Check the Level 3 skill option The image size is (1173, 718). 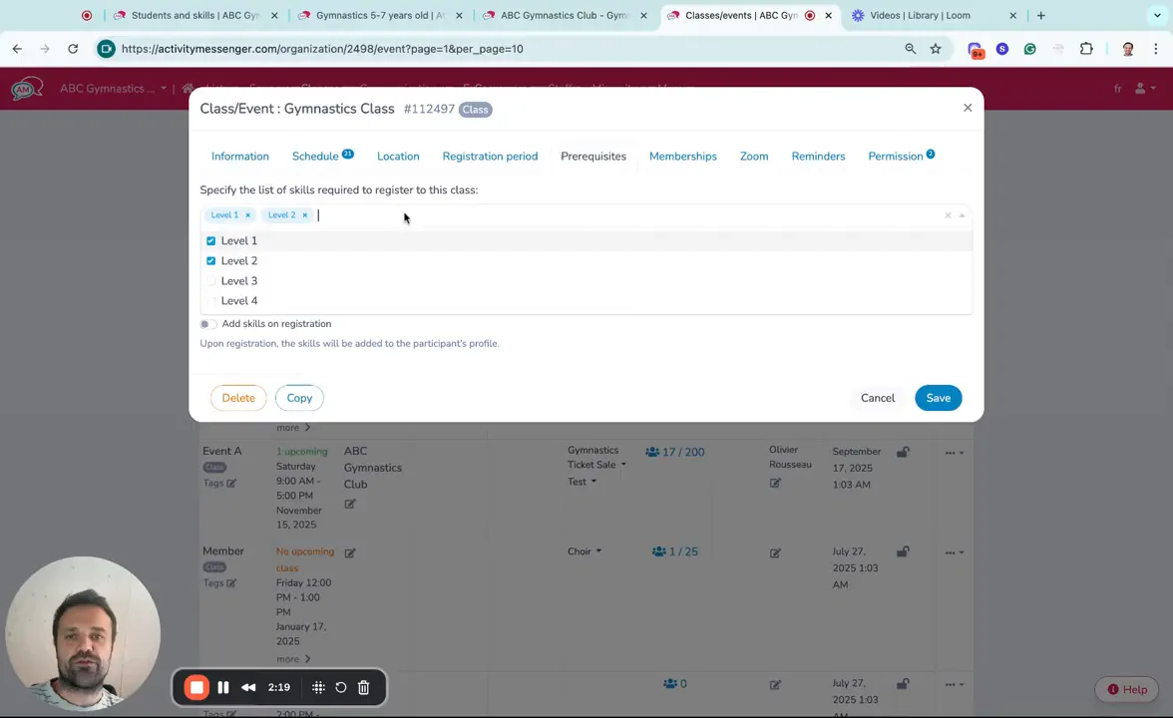tap(210, 281)
